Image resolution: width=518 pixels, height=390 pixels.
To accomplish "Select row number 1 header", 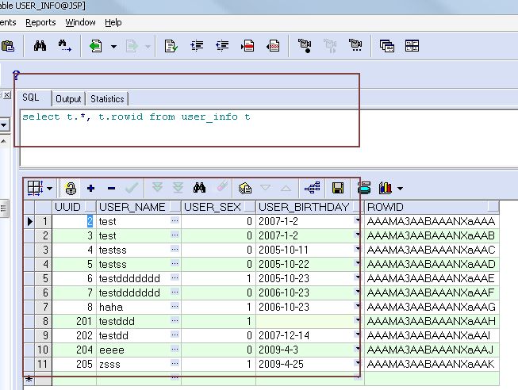I will pos(44,221).
